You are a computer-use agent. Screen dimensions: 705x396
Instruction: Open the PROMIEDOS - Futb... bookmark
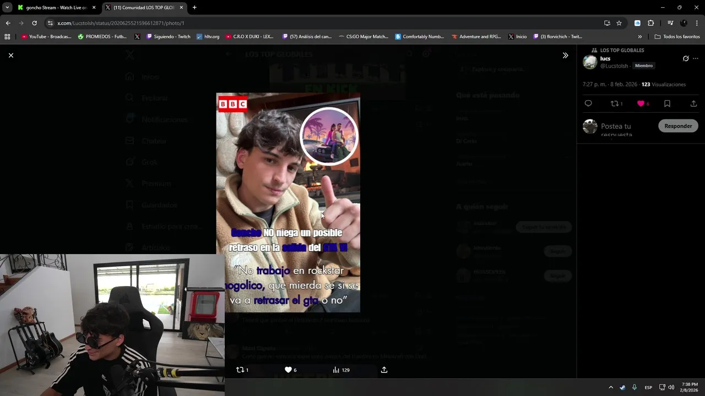coord(102,36)
